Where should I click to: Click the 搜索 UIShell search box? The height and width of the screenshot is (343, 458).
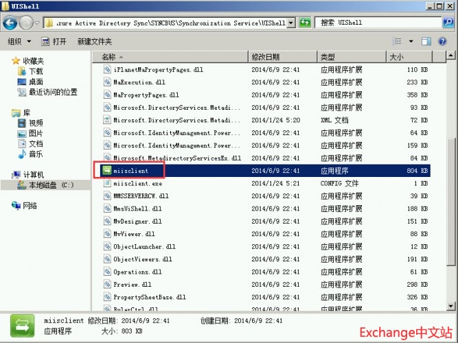378,23
